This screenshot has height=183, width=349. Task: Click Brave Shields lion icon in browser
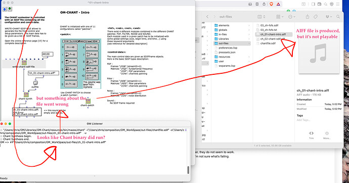(x=271, y=4)
